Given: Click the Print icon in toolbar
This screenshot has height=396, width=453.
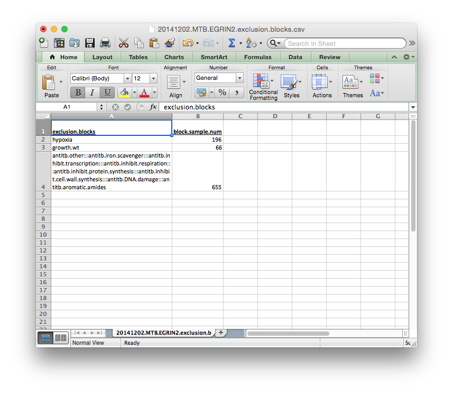Looking at the screenshot, I should point(105,43).
